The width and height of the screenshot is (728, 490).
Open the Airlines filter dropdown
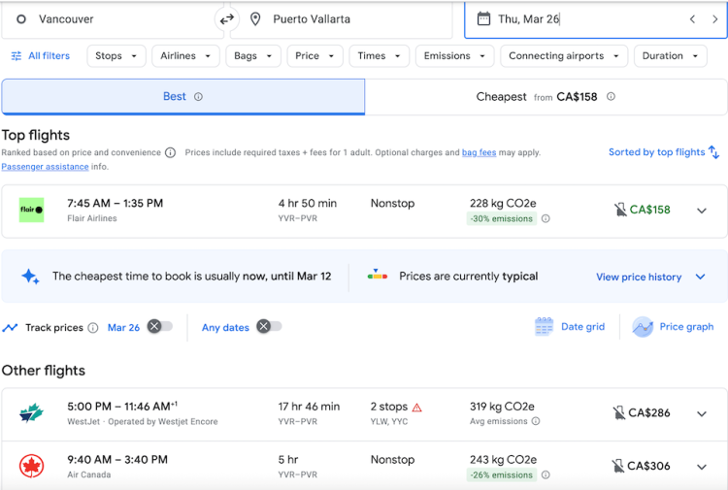coord(185,56)
